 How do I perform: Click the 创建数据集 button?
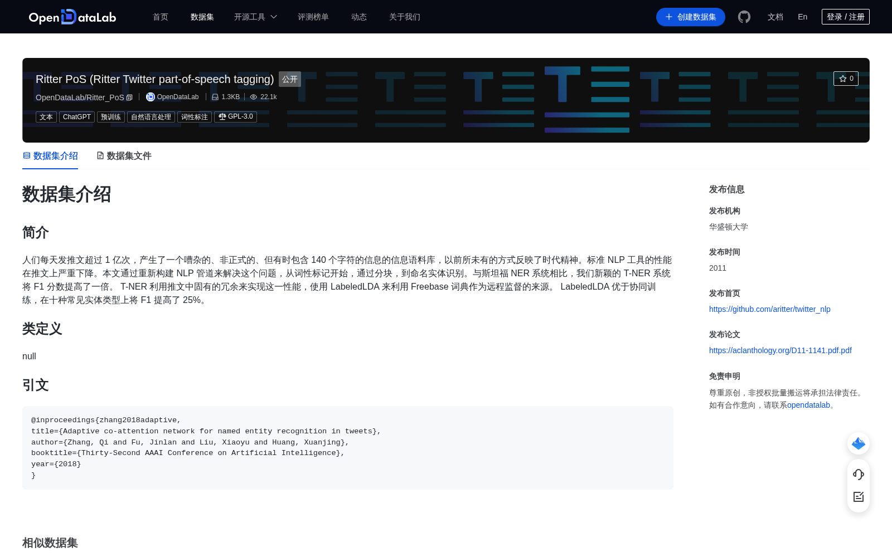pyautogui.click(x=691, y=17)
